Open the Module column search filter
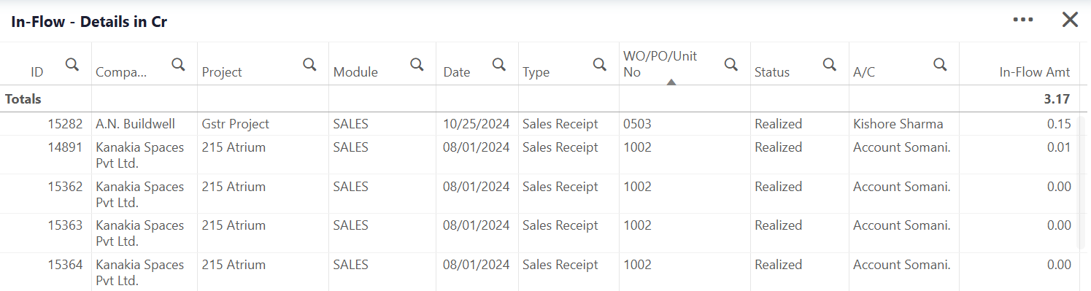 [417, 64]
